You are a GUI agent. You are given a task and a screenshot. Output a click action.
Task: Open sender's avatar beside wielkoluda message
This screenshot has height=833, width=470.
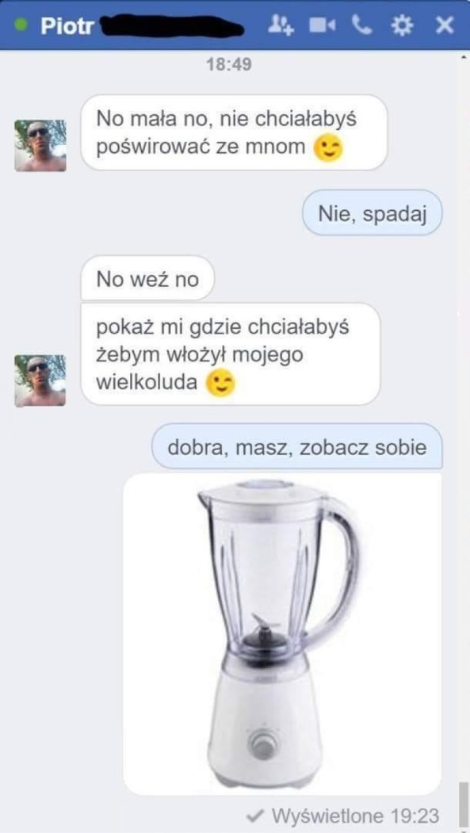40,380
